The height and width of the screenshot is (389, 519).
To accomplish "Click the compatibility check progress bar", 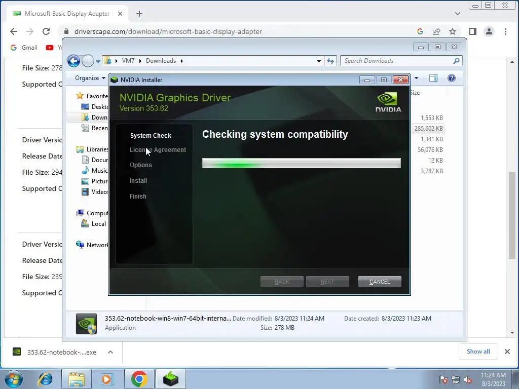I will (301, 163).
